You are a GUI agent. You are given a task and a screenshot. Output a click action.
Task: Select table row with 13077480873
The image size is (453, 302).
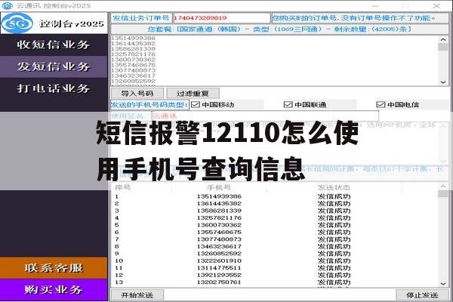click(275, 239)
